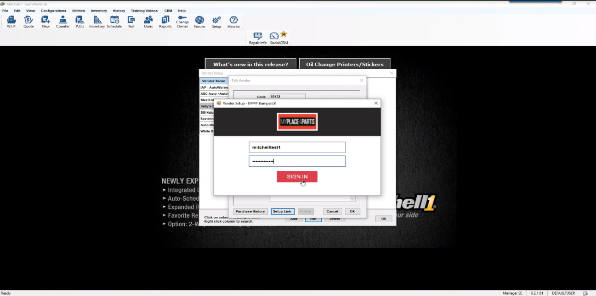The height and width of the screenshot is (296, 596).
Task: Open the Repair Info icon
Action: click(258, 38)
